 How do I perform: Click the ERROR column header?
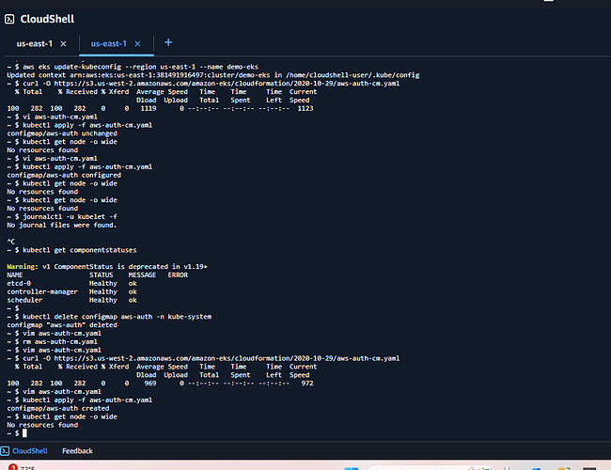pos(178,275)
